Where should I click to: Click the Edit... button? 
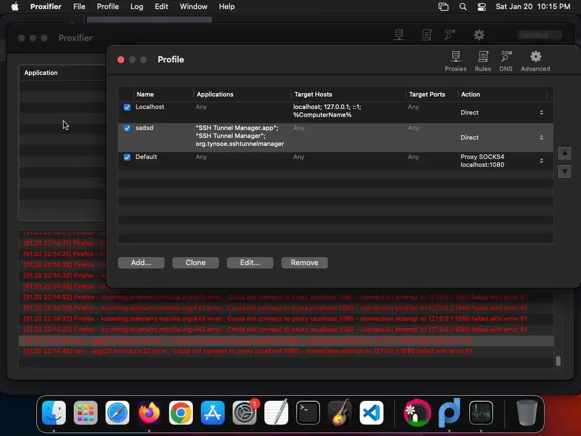(x=250, y=262)
